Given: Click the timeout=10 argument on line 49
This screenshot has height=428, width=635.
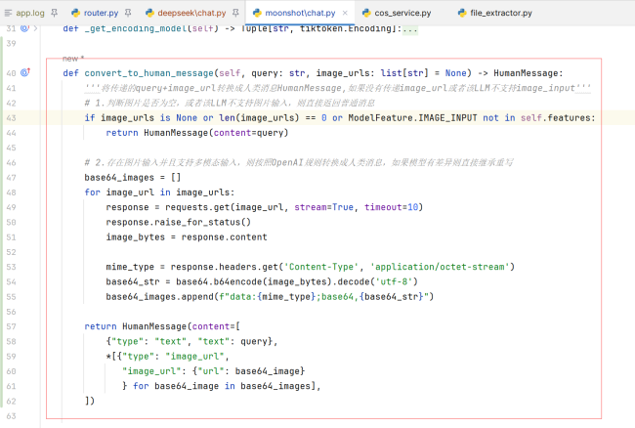Looking at the screenshot, I should pyautogui.click(x=391, y=207).
